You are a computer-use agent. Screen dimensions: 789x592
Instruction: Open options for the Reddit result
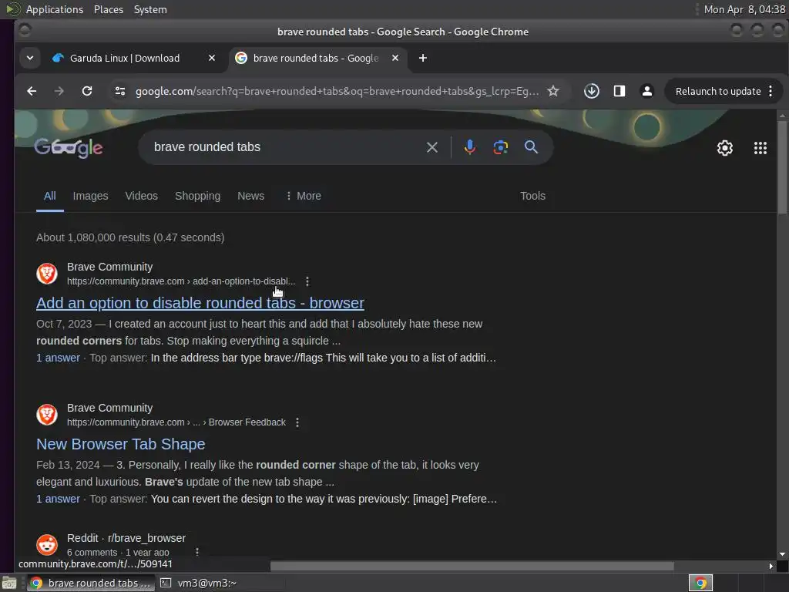click(197, 552)
